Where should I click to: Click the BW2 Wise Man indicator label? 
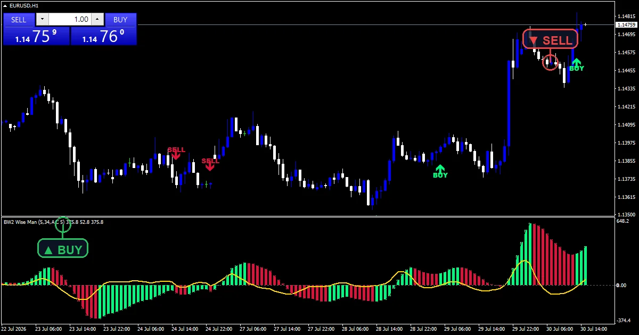[53, 222]
